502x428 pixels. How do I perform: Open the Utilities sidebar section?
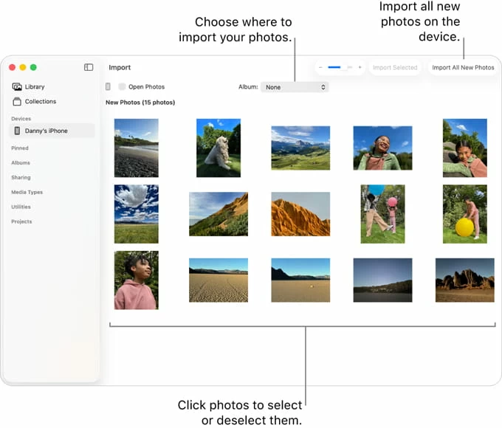21,207
